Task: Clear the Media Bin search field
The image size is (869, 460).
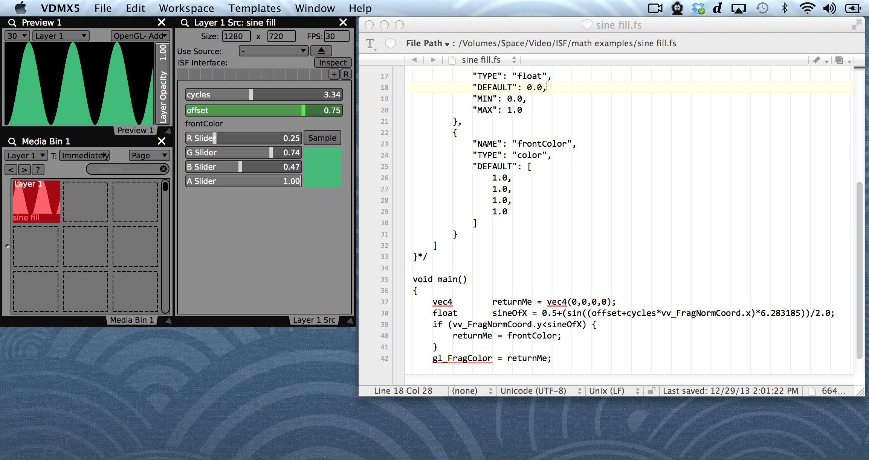Action: point(163,169)
